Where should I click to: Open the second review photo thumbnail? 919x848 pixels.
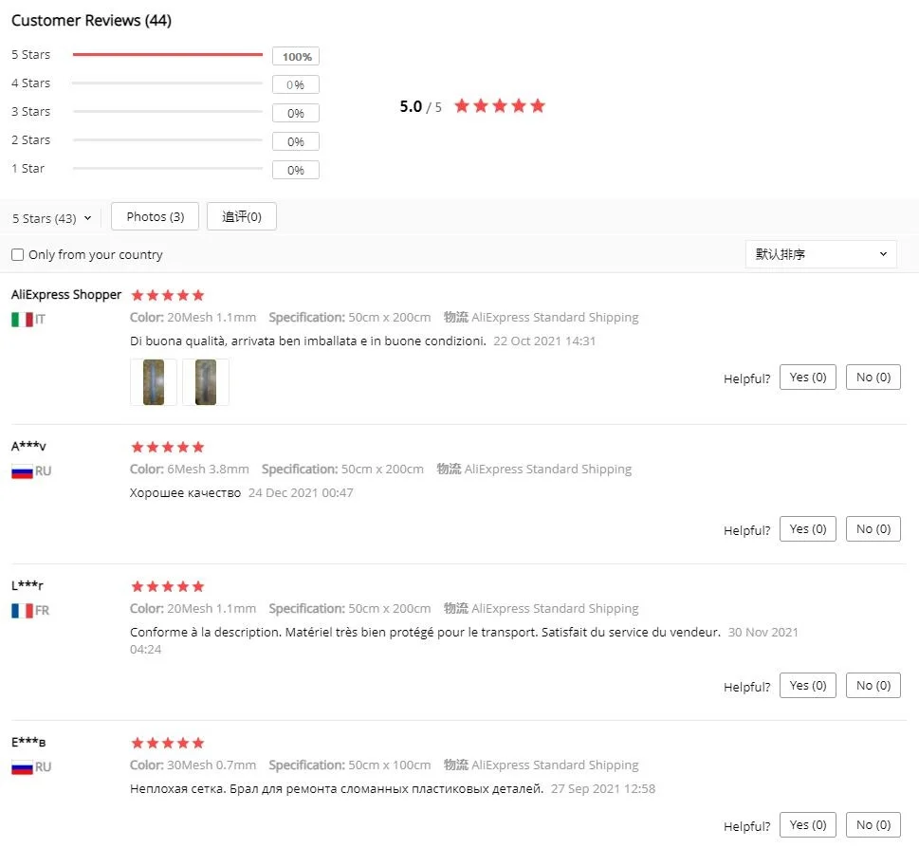pos(206,382)
